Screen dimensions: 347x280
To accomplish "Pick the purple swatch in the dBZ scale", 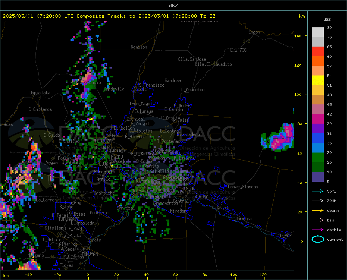I will coord(318,129).
